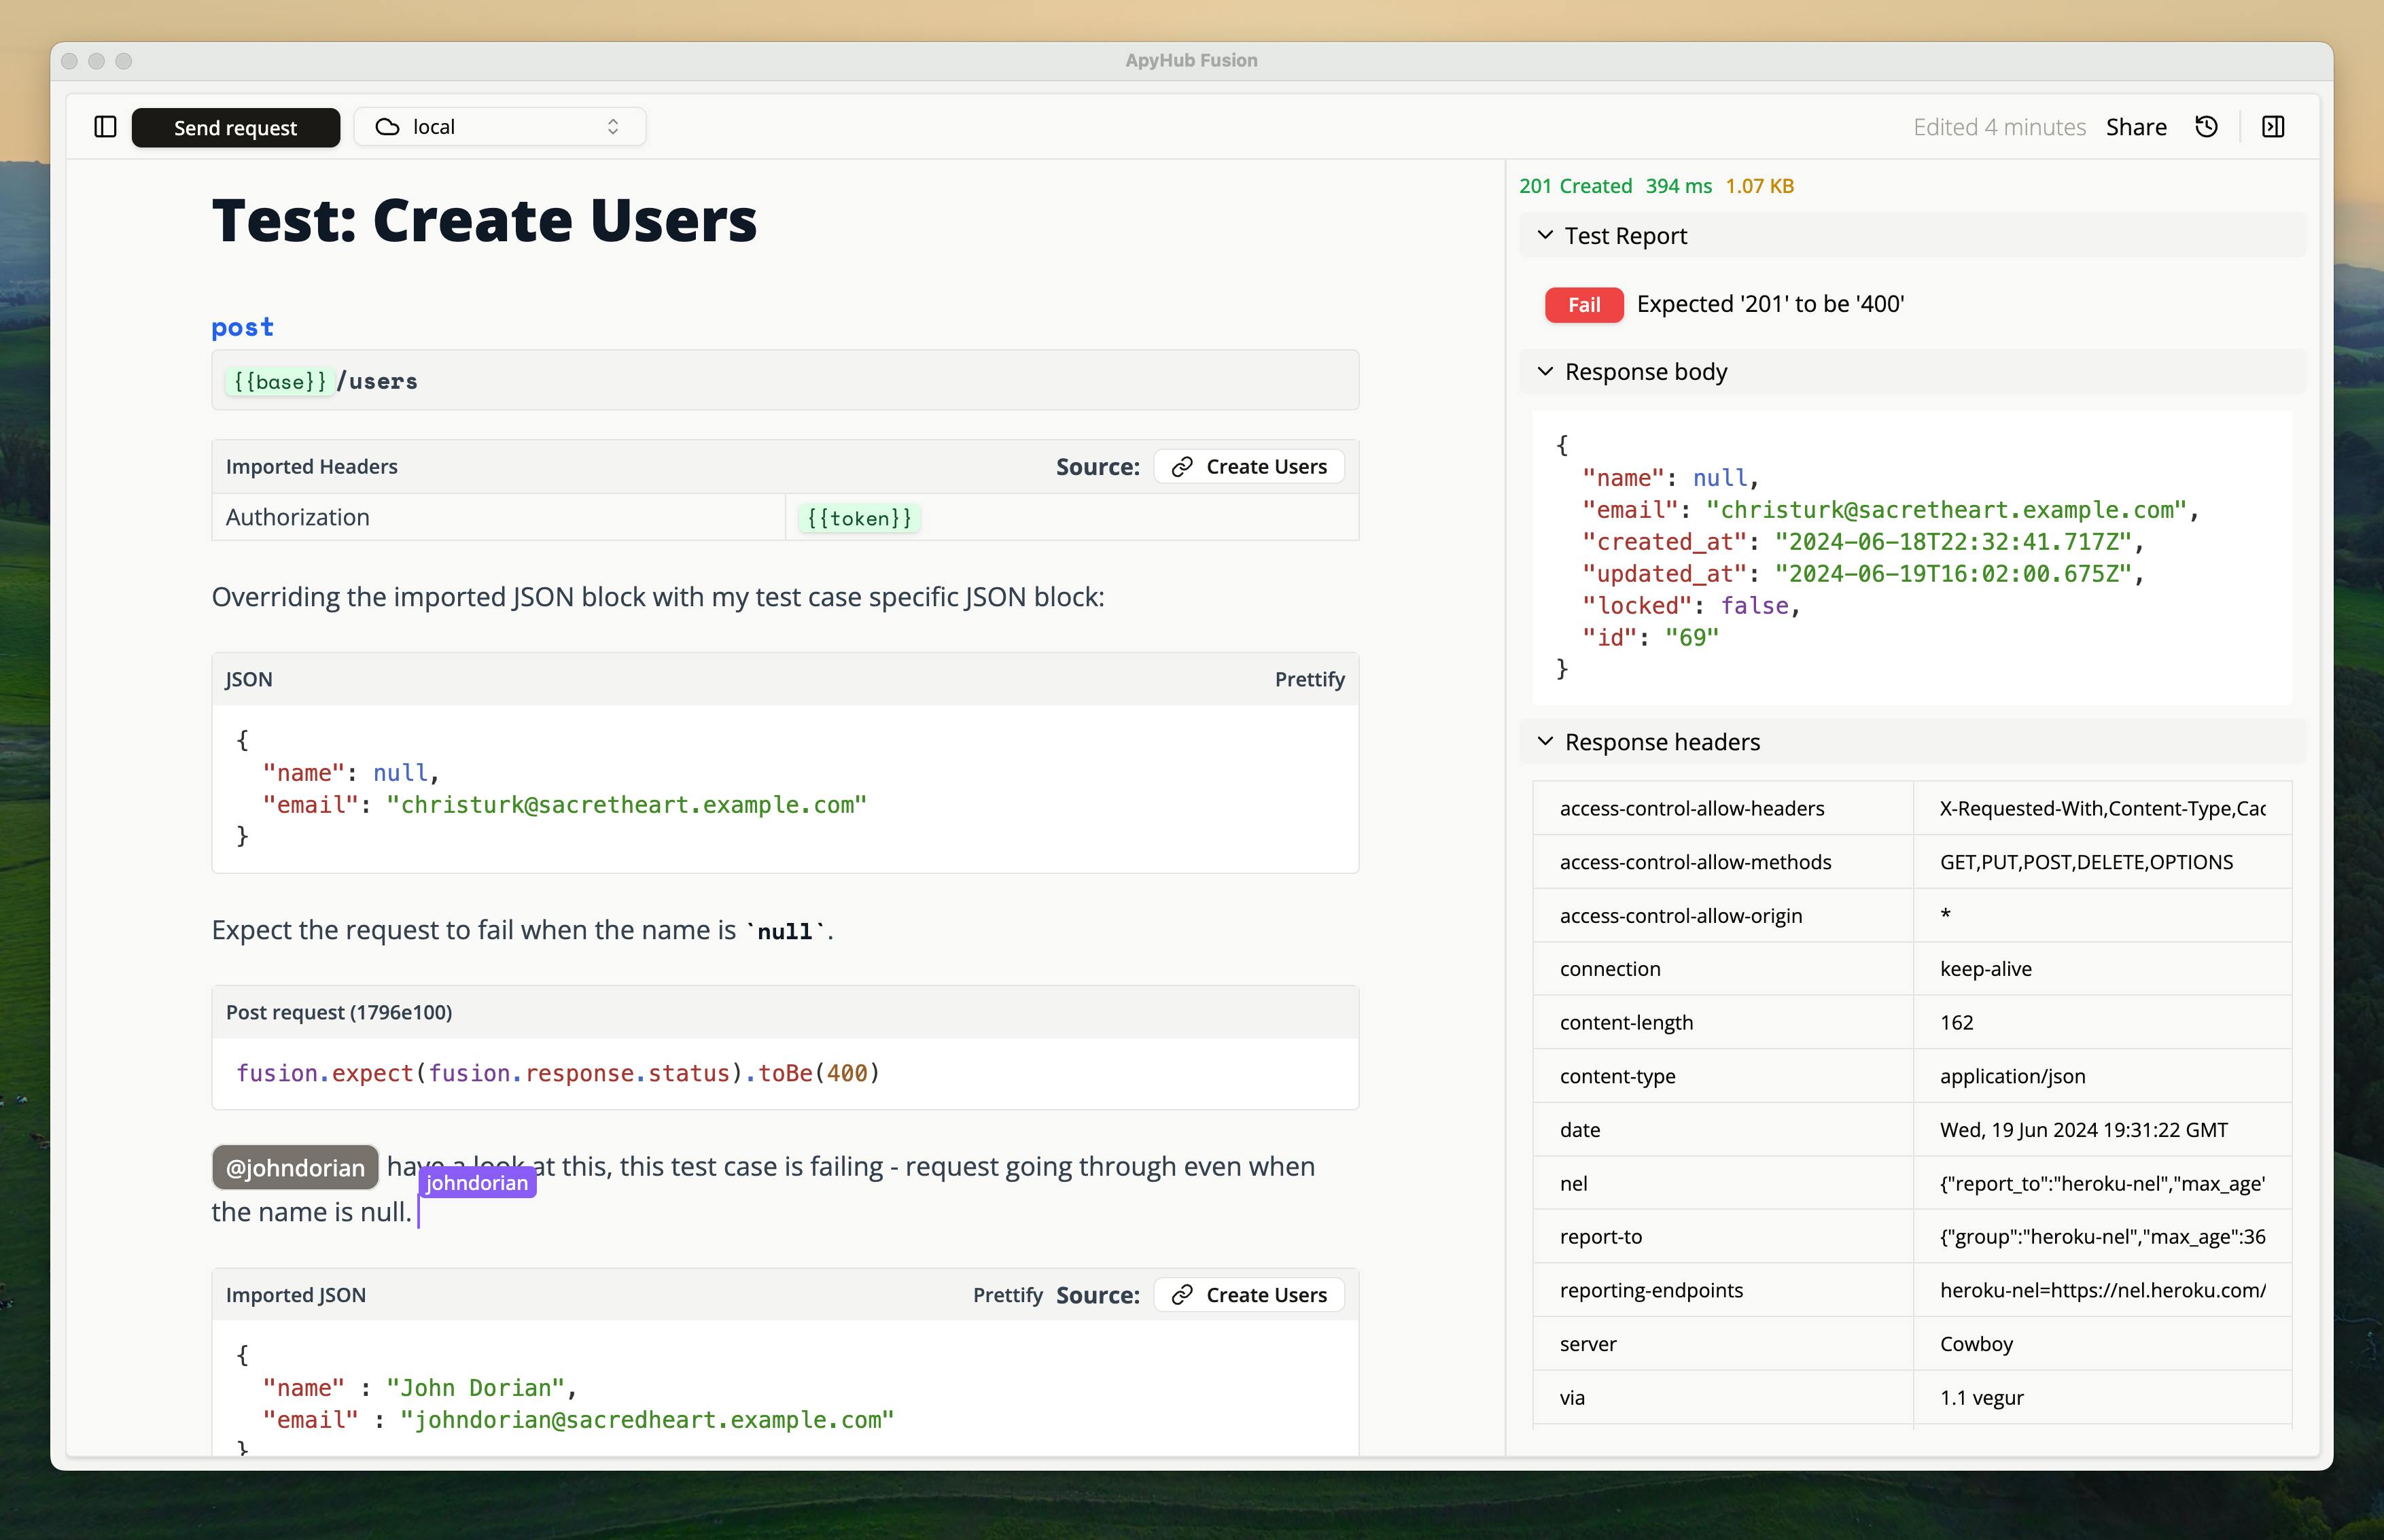
Task: Click the @johndorian mention chip
Action: [x=295, y=1168]
